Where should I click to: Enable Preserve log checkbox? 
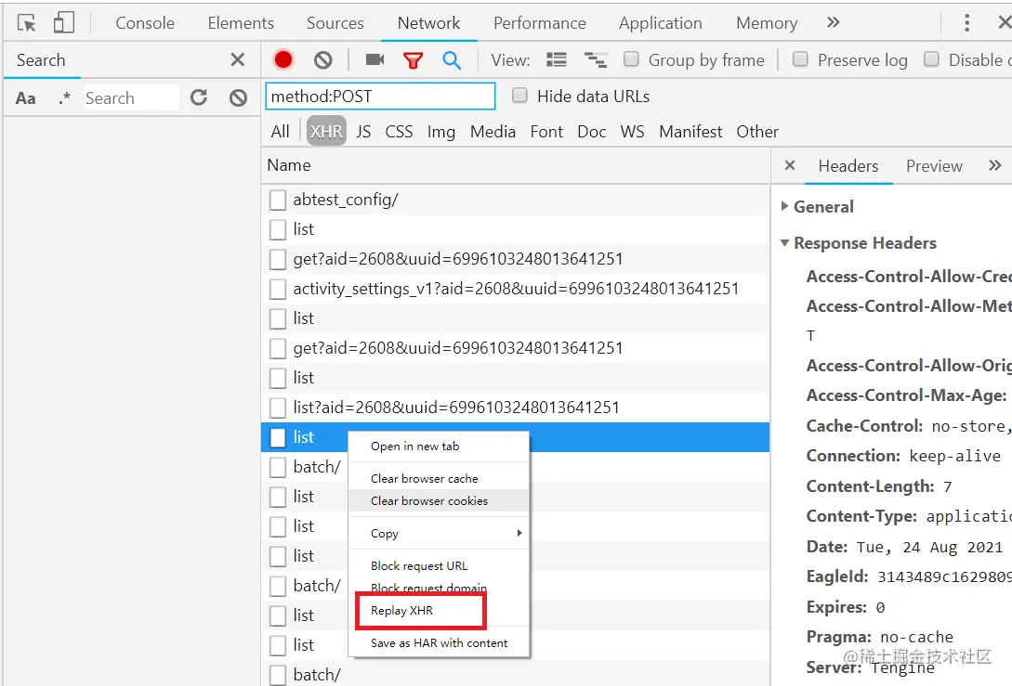pos(800,59)
